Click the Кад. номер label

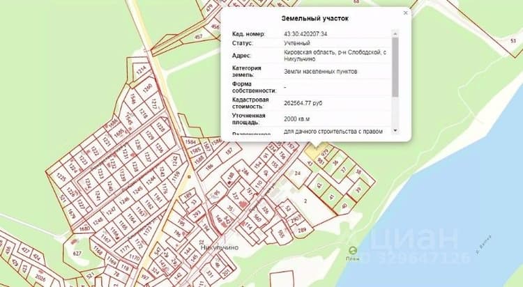248,34
